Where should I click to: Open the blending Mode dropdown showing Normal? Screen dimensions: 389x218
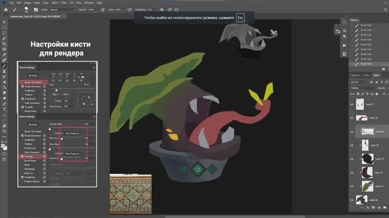coord(62,10)
